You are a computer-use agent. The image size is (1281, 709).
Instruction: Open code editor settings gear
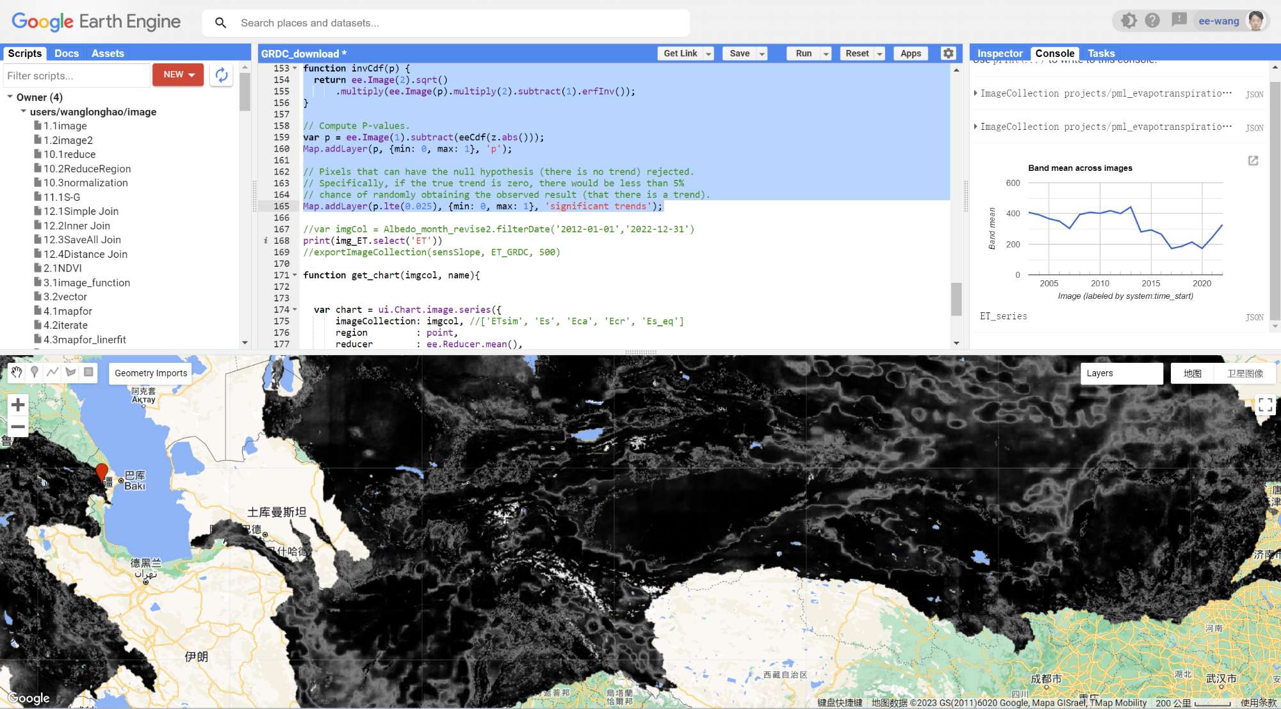(949, 54)
